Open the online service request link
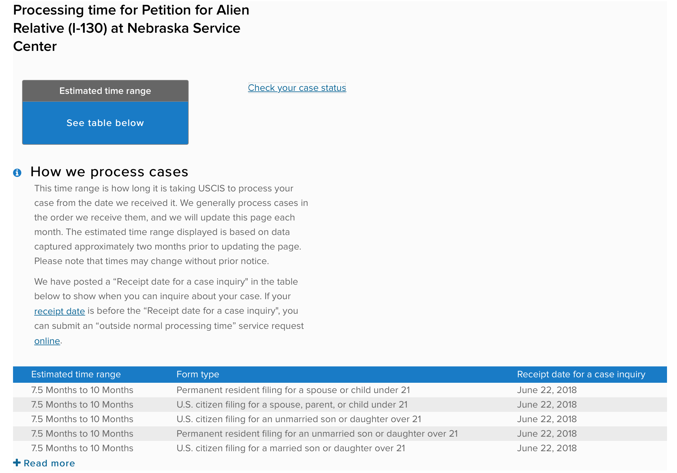The height and width of the screenshot is (473, 677). [47, 341]
